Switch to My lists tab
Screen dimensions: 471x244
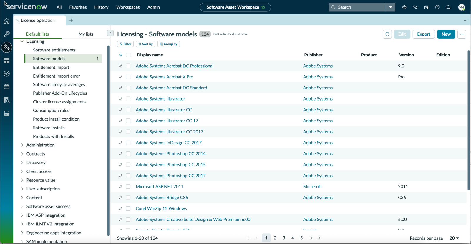coord(86,34)
